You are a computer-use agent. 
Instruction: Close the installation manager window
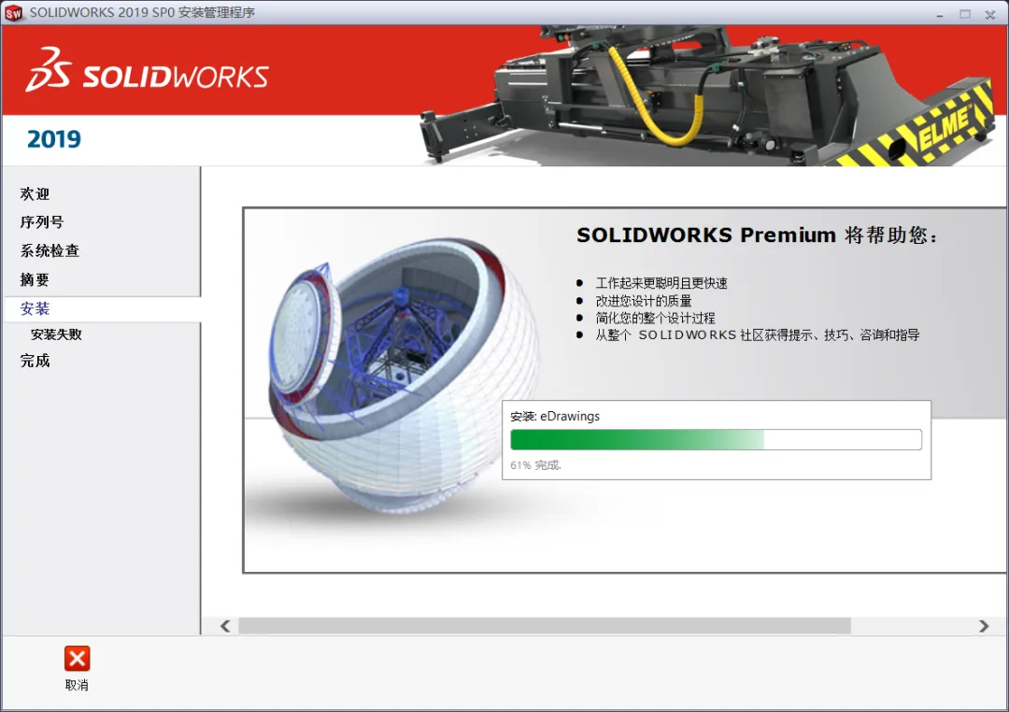pos(990,14)
